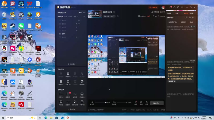Show hidden icons in system tray
Screen dimensions: 214x120
(183, 118)
